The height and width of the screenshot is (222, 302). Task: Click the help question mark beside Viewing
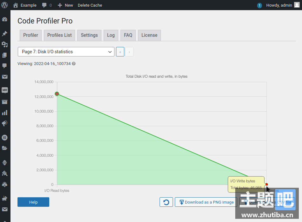pos(73,64)
